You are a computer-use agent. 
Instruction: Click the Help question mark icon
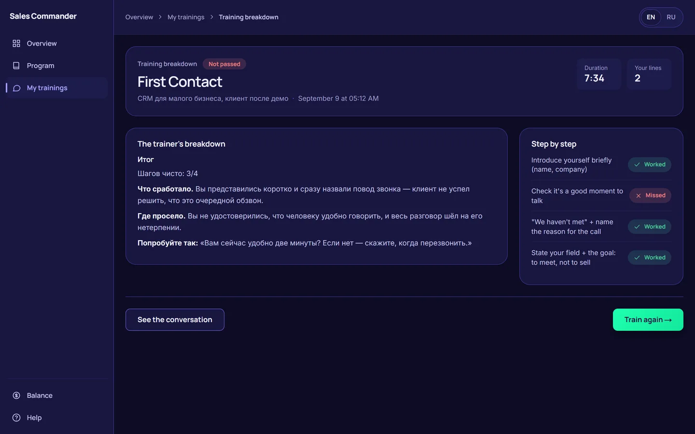(x=16, y=418)
